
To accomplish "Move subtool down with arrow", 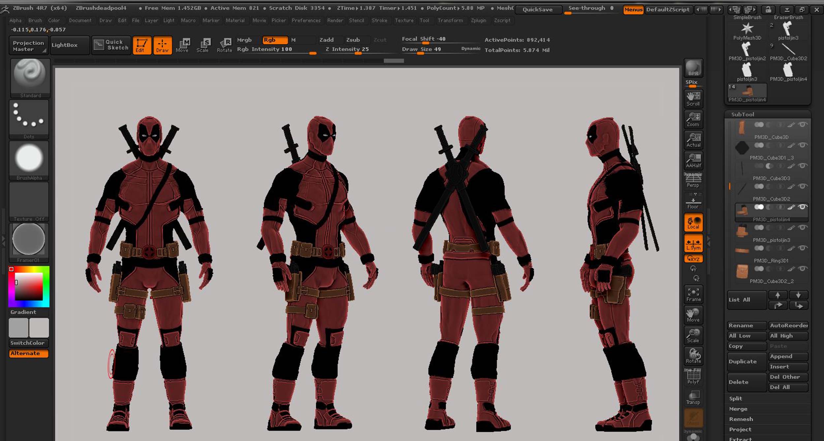I will (798, 295).
